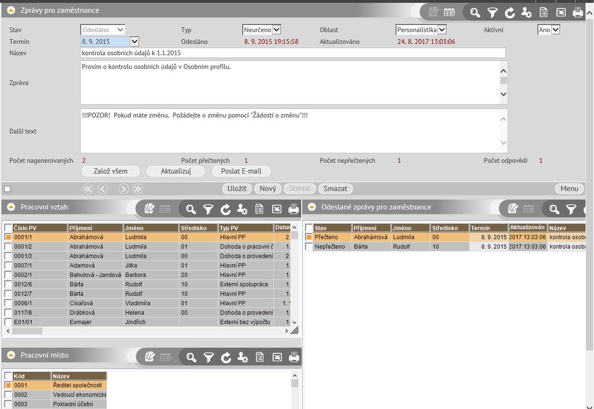Sort by Kód column in Pracovní místo
Screen dimensions: 594x409
tap(32, 376)
